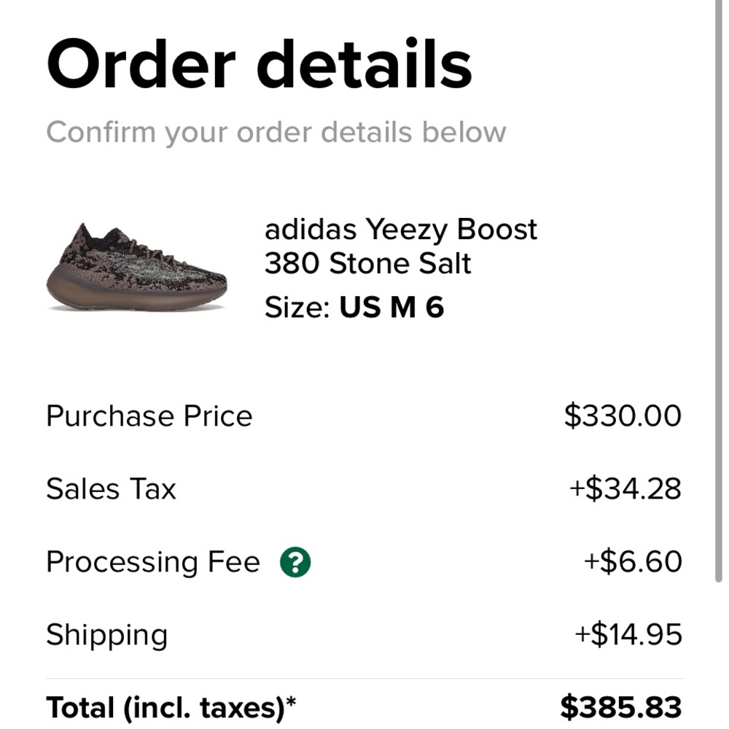Click the green question mark tooltip
Viewport: 729px width, 729px height.
295,561
